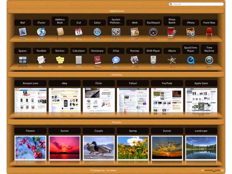Open the Mail app icon
The height and width of the screenshot is (174, 232).
23,32
